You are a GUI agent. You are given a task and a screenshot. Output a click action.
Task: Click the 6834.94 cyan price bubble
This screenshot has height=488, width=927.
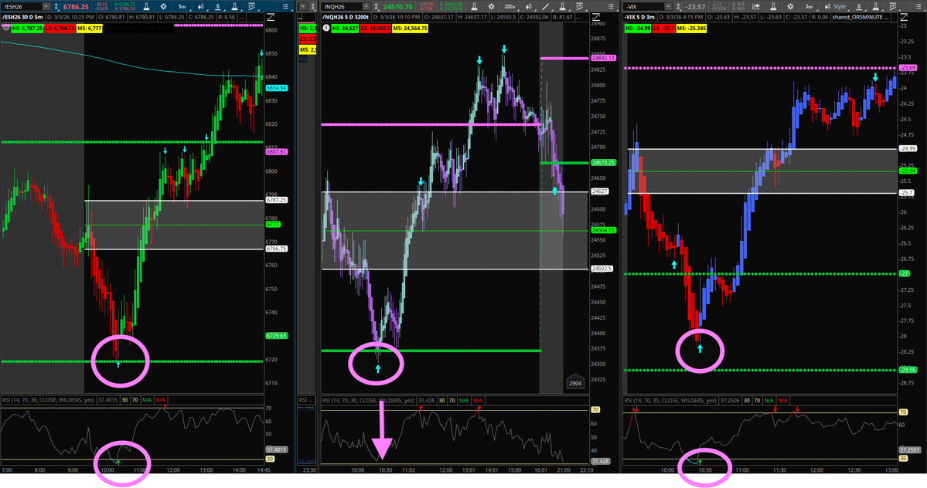(276, 88)
